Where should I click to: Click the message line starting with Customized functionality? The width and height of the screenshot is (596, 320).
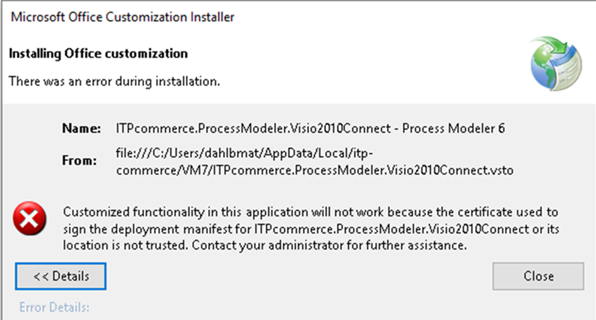pos(310,212)
